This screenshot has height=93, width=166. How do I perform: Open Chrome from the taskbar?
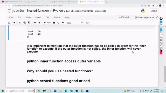coord(82,91)
